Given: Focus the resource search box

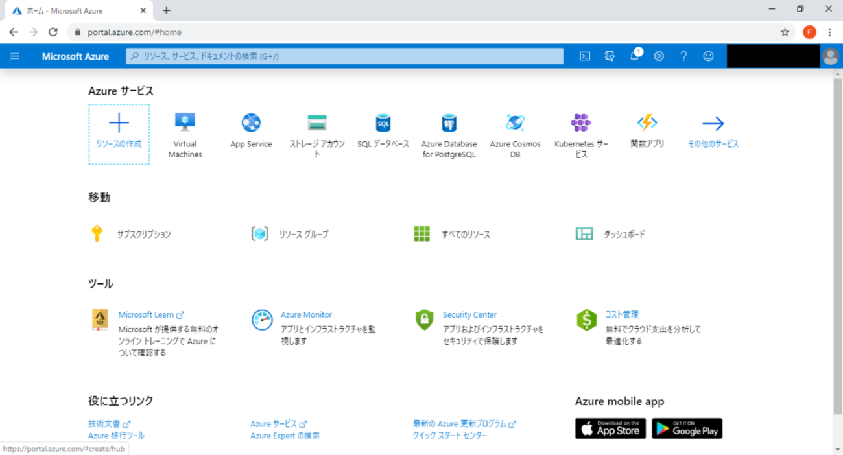Looking at the screenshot, I should click(x=344, y=56).
